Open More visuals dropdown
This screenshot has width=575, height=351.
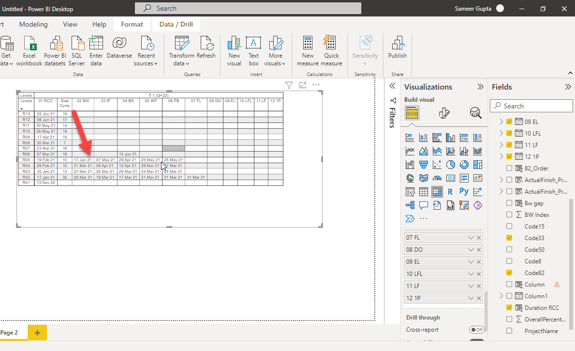[x=275, y=60]
